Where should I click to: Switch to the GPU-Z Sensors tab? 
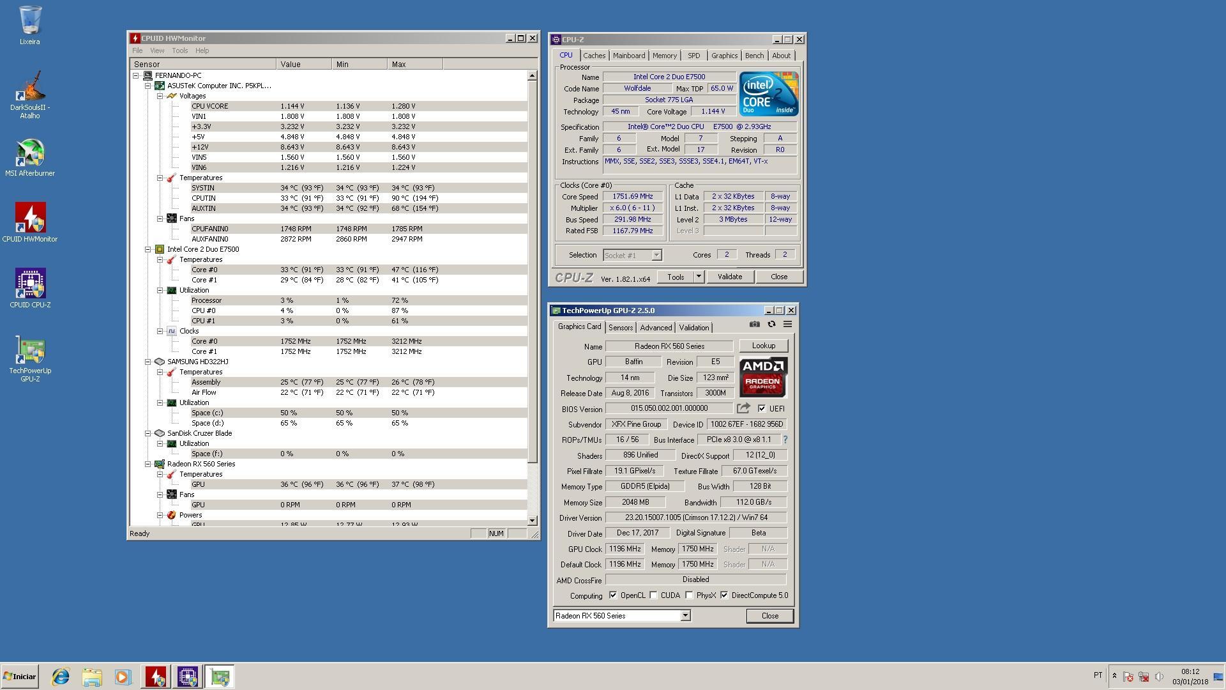tap(621, 328)
